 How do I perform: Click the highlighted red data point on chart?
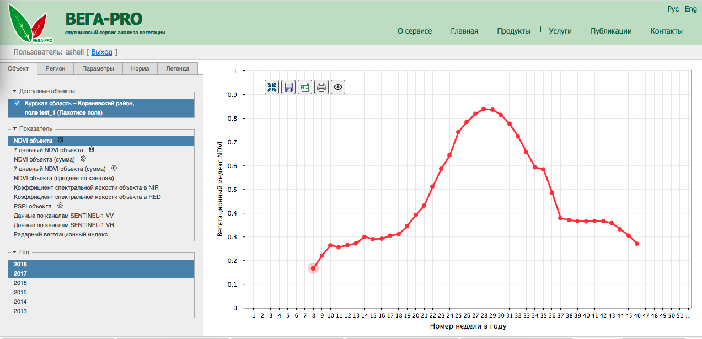point(314,268)
